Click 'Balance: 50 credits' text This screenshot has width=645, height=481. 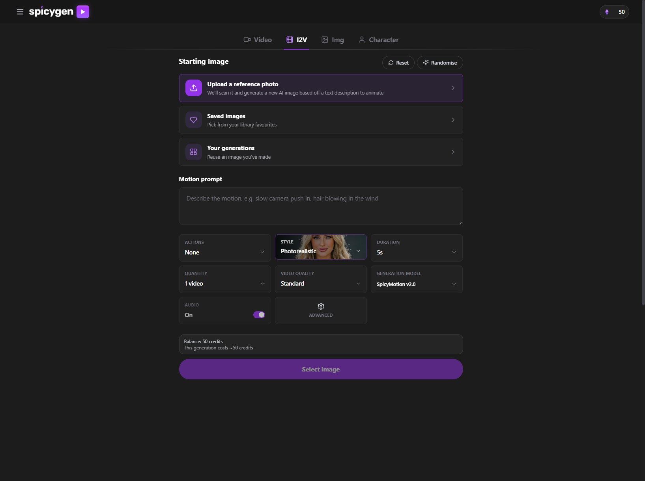click(203, 342)
